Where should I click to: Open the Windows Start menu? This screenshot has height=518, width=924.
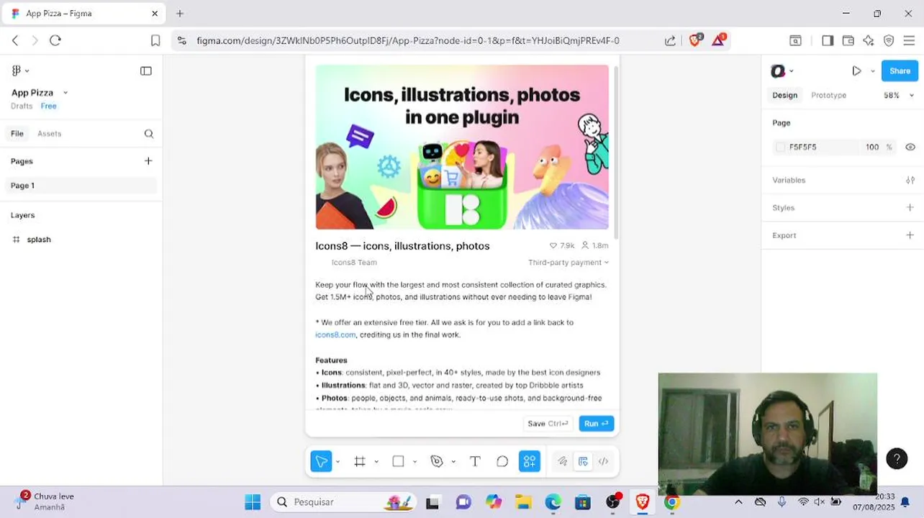click(253, 502)
